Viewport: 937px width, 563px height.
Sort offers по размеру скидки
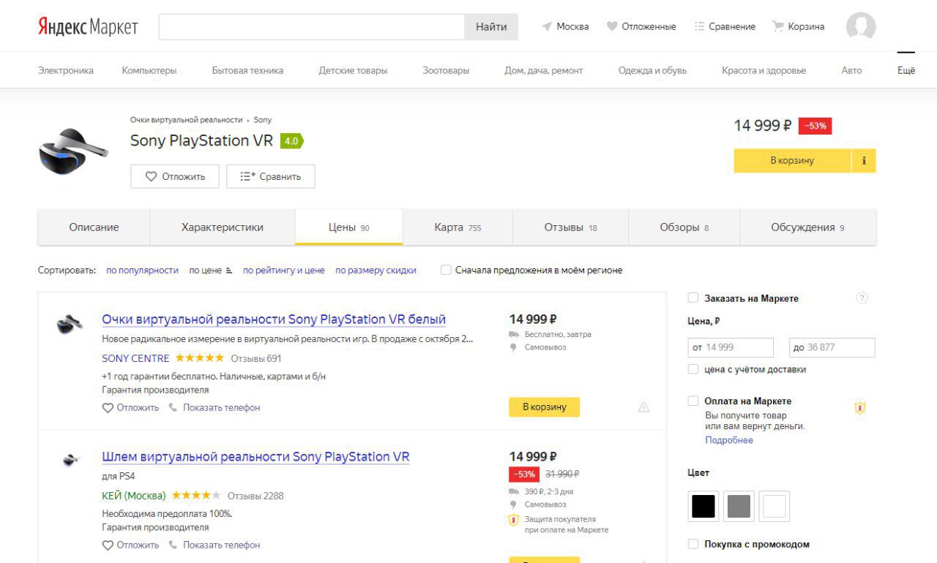(x=376, y=271)
